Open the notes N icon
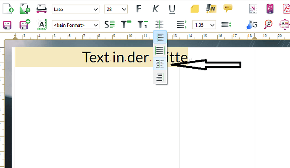The width and height of the screenshot is (290, 168). (x=253, y=8)
